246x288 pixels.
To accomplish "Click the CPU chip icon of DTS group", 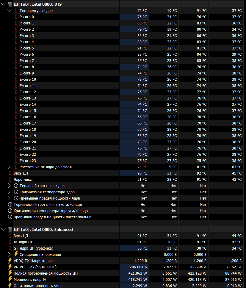I will 10,4.
